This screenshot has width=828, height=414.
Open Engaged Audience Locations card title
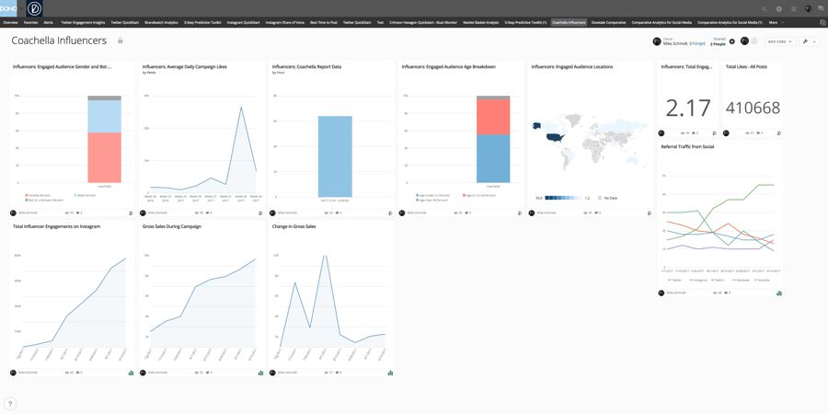pos(572,67)
